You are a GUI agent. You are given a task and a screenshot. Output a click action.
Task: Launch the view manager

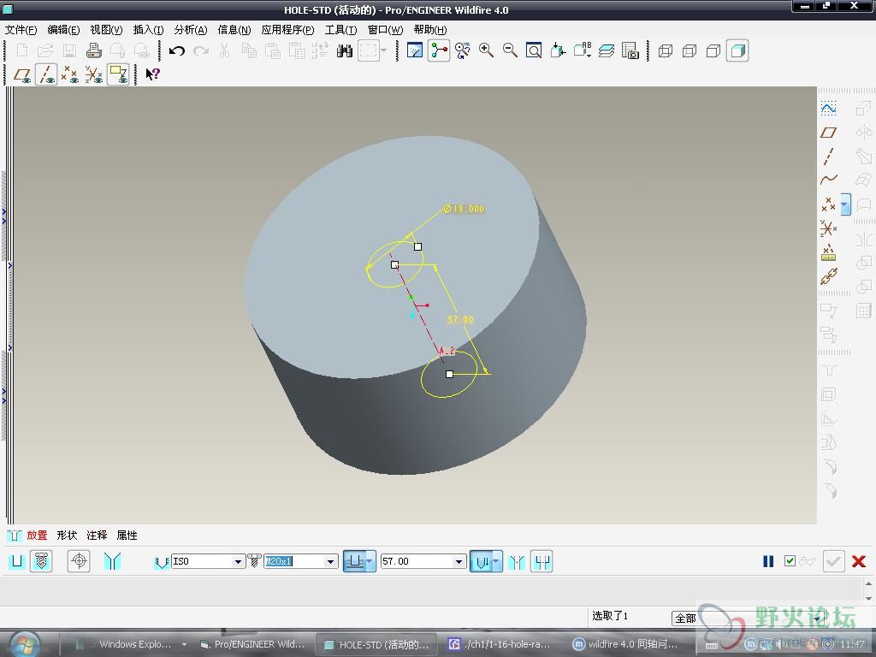630,50
